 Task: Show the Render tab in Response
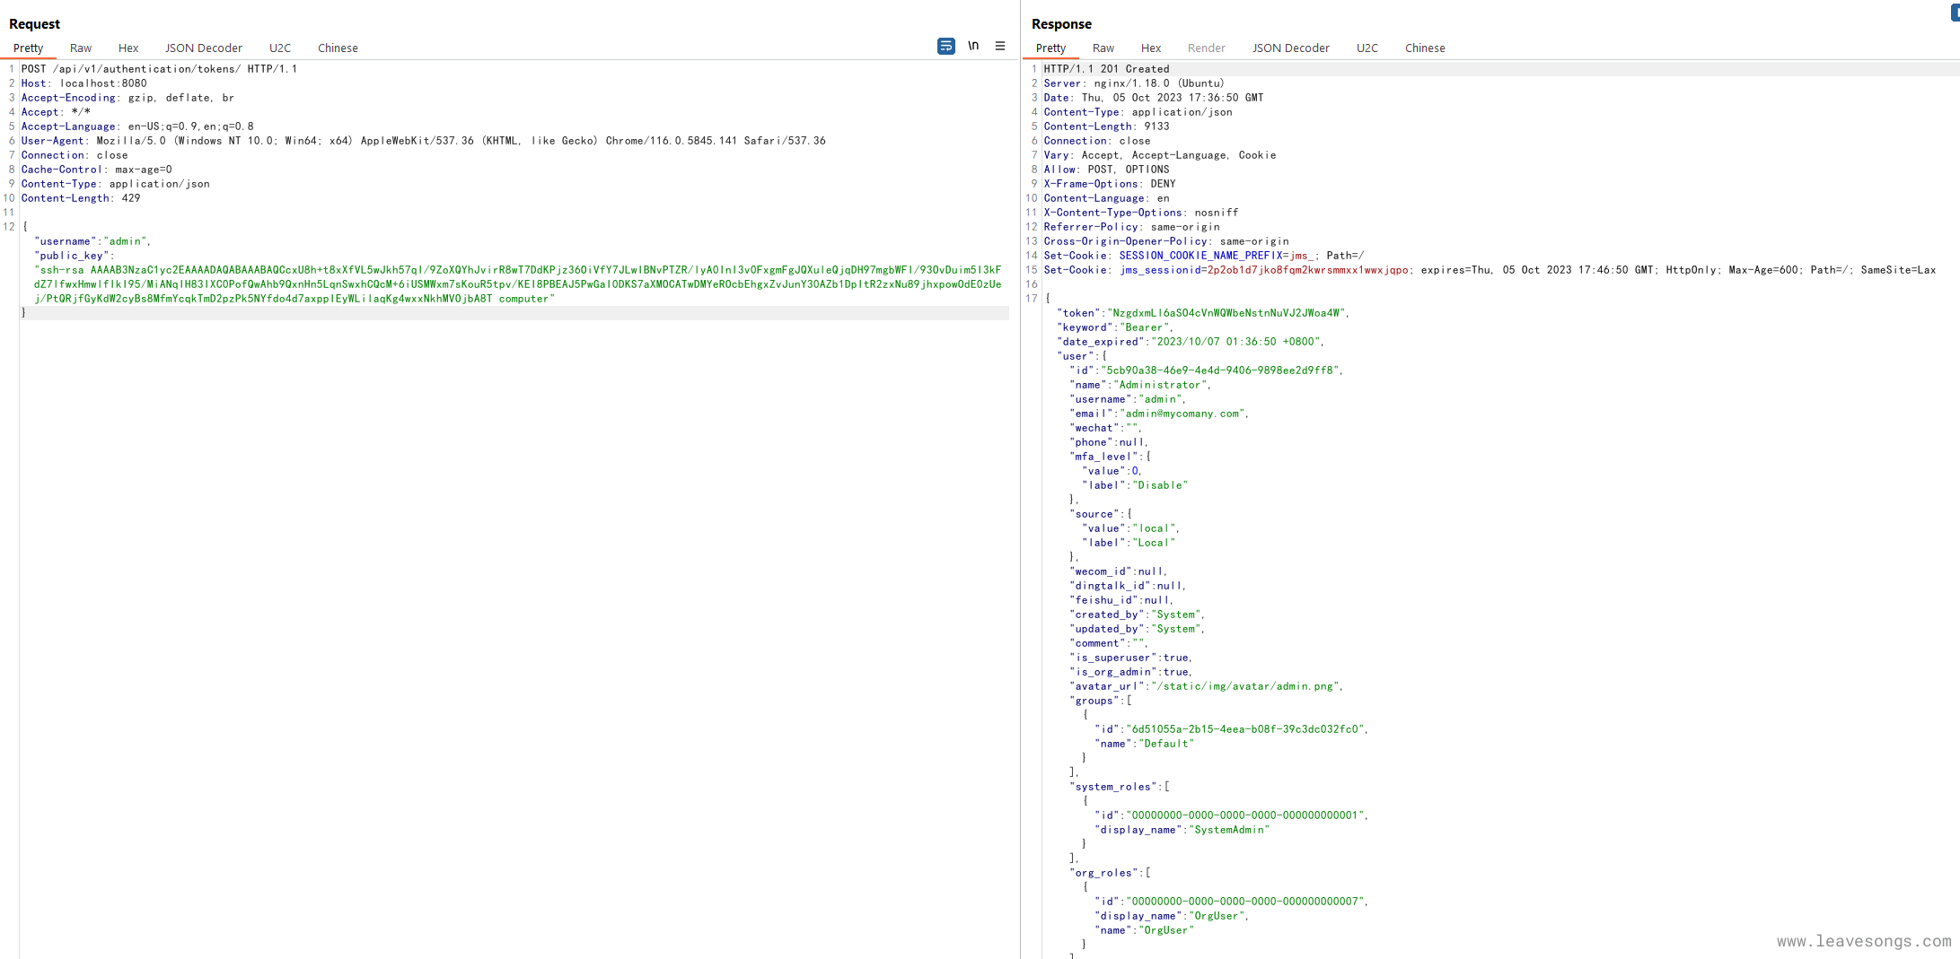point(1206,48)
